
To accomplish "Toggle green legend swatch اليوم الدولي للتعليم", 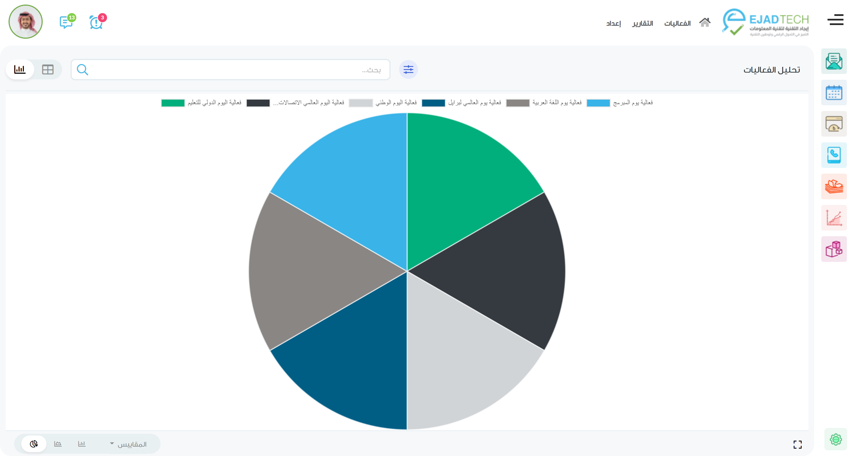I will 173,103.
